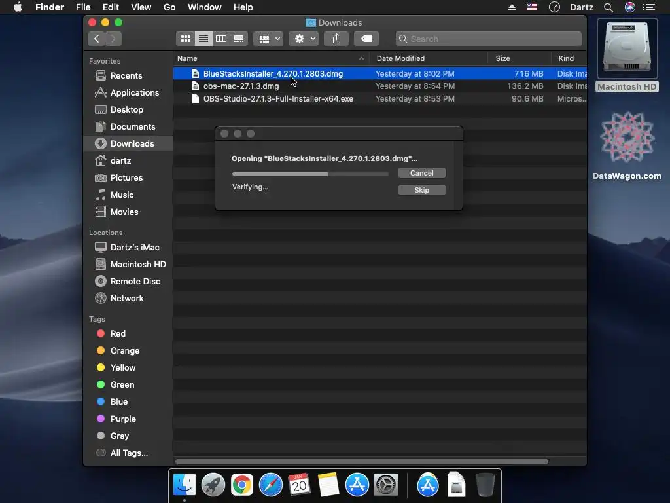The width and height of the screenshot is (670, 503).
Task: Open Desktop folder in the sidebar
Action: pos(128,110)
